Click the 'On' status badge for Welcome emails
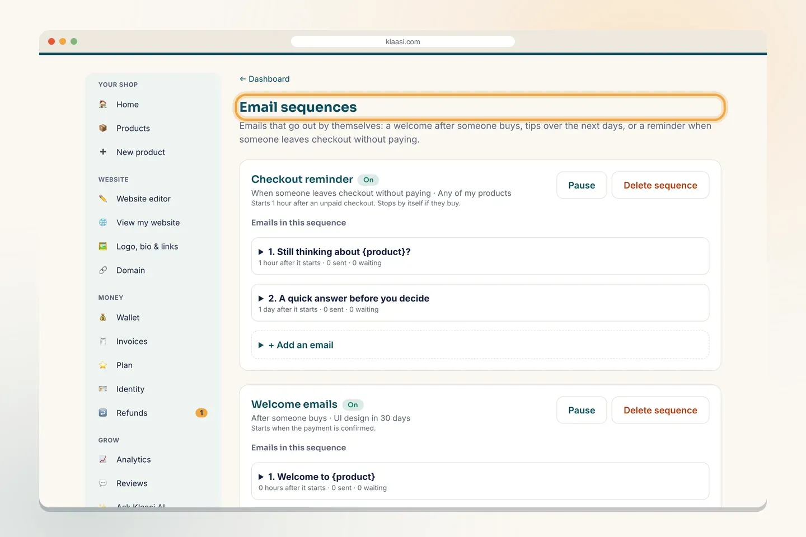The image size is (806, 537). point(353,404)
